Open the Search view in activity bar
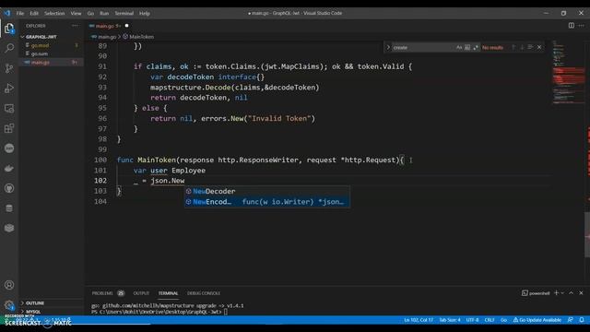 click(x=9, y=48)
